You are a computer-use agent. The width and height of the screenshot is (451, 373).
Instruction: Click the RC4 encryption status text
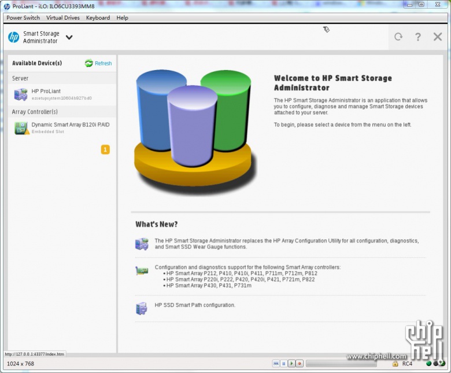407,364
